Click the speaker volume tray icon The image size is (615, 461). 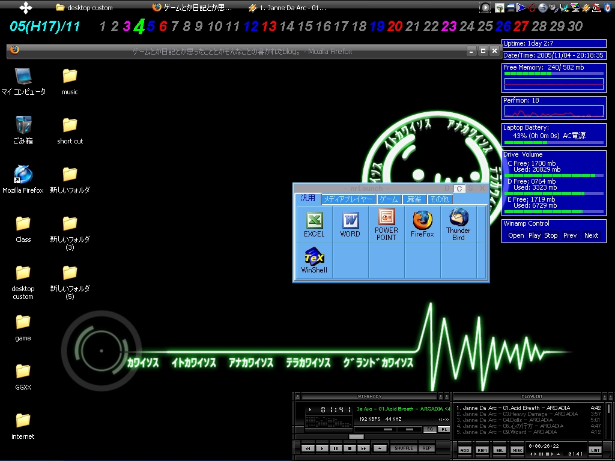click(553, 7)
